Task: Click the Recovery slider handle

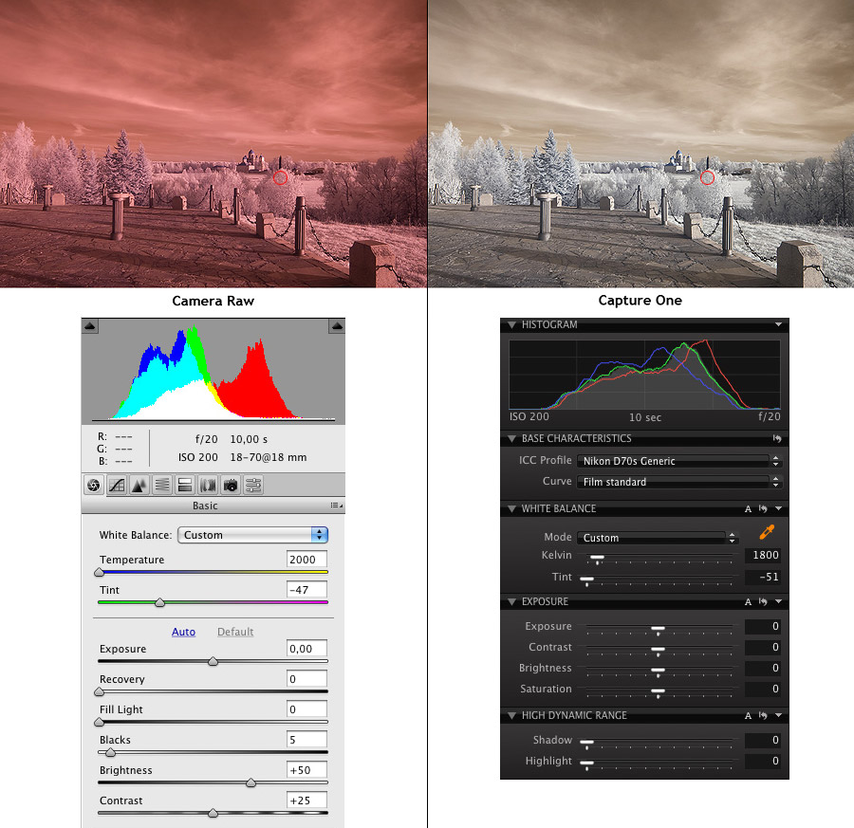Action: [99, 692]
